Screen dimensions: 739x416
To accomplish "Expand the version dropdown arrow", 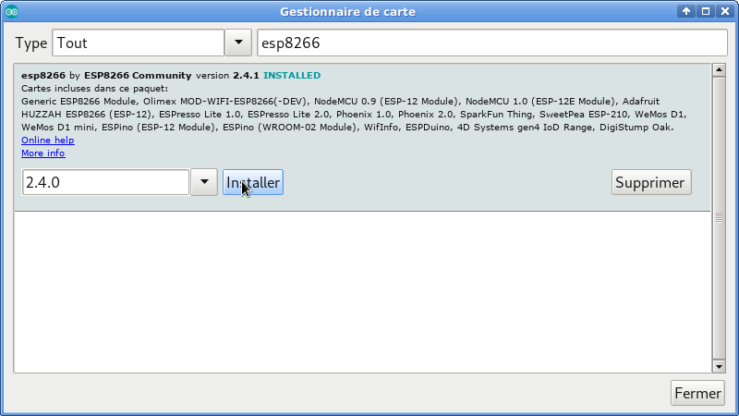I will [x=204, y=182].
